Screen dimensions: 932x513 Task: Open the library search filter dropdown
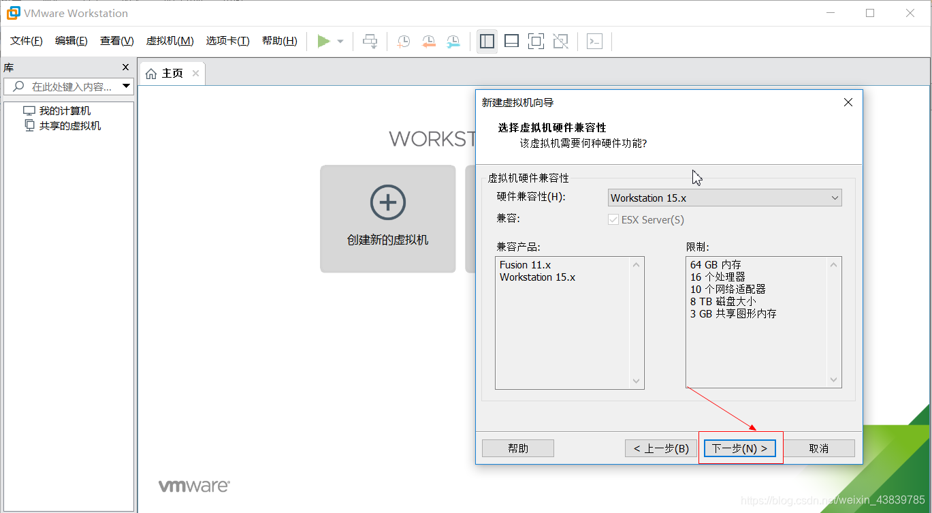(x=126, y=87)
